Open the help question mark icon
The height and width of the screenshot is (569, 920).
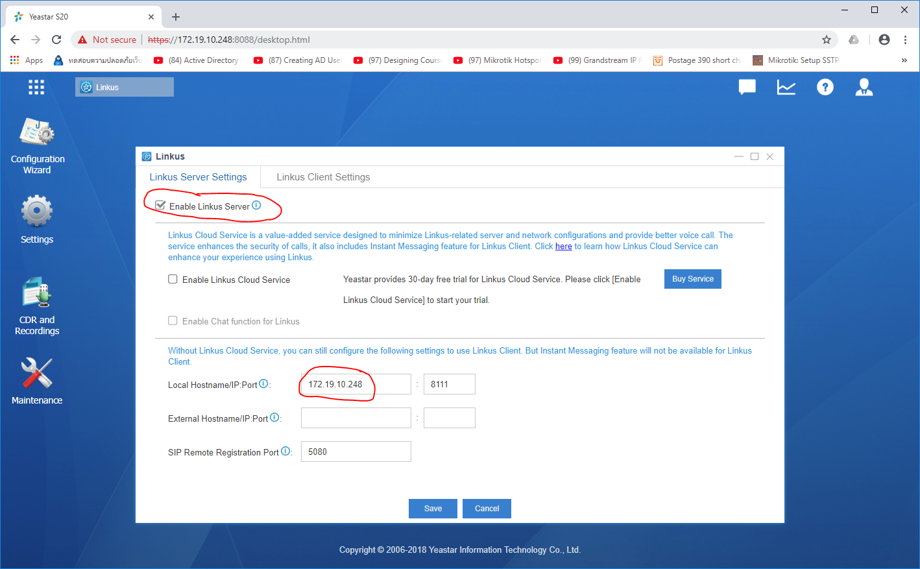coord(825,87)
